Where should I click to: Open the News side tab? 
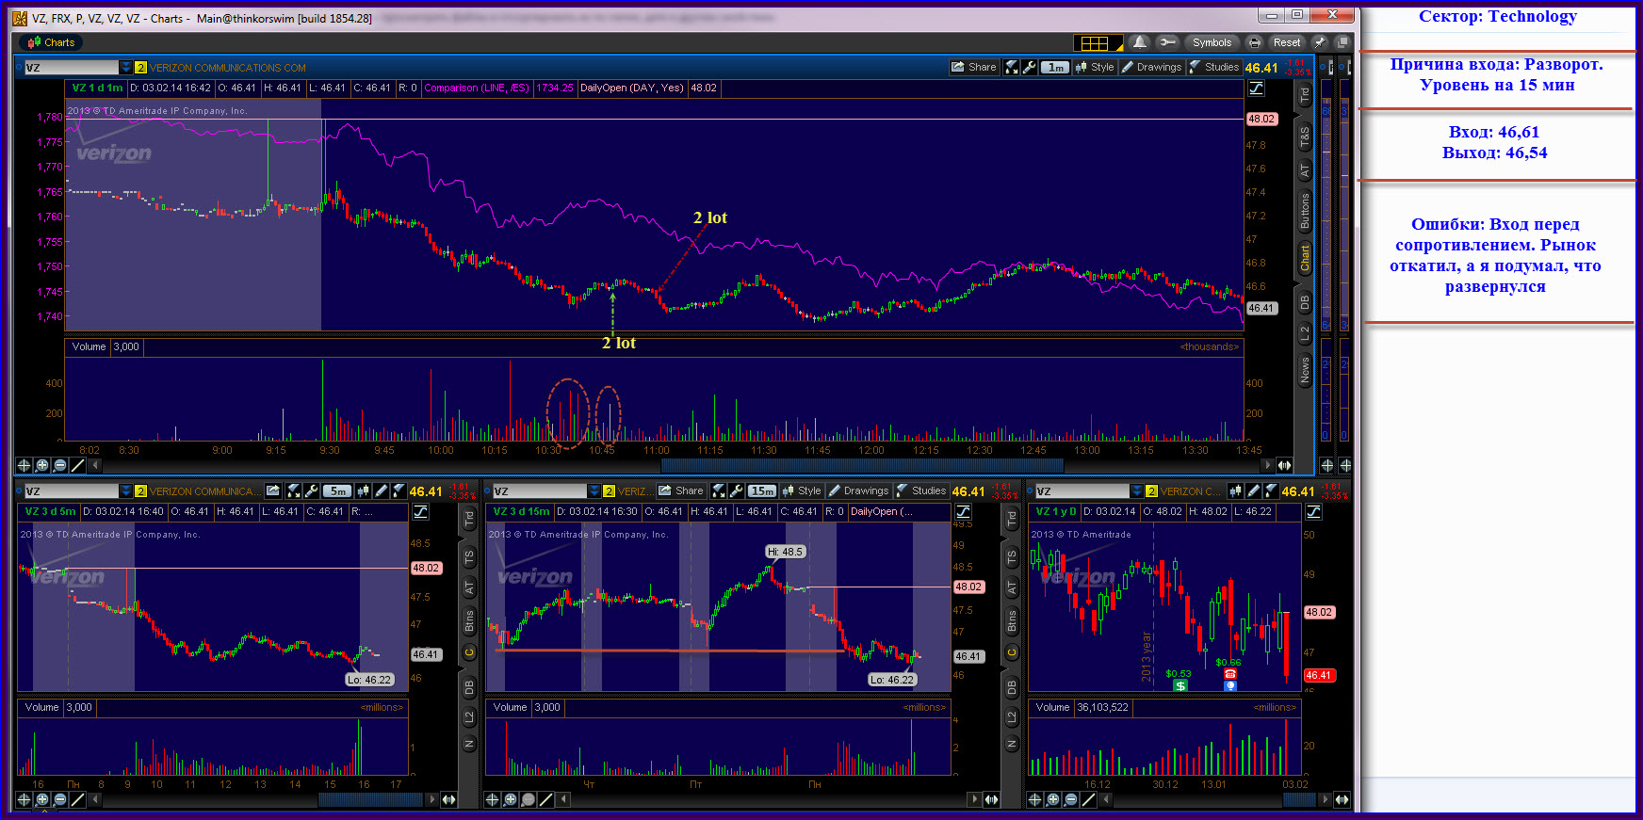1305,370
